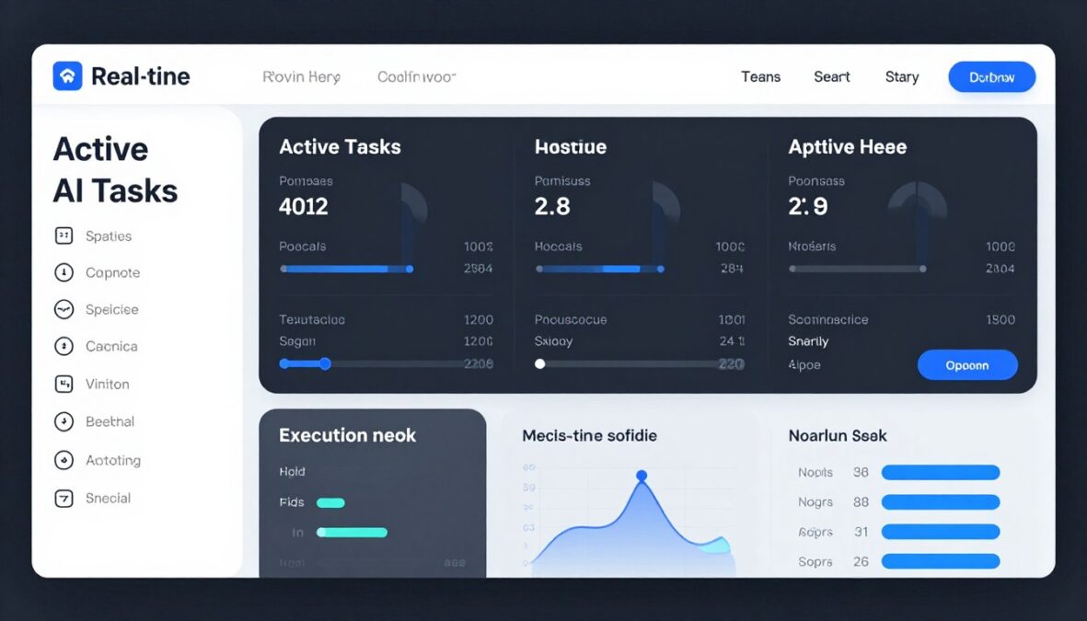This screenshot has height=621, width=1087.
Task: Click the Snarlly label in Apttive Heee card
Action: click(808, 341)
